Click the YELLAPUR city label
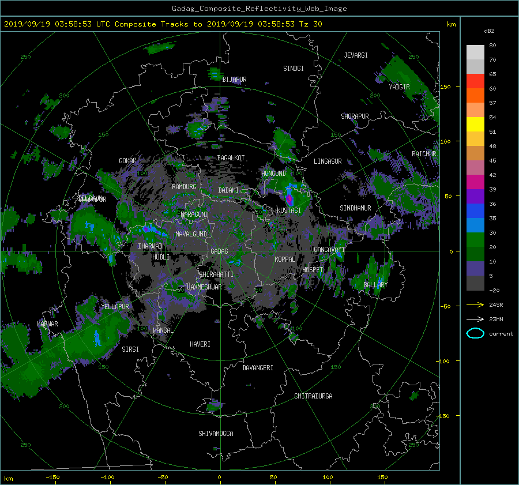519x485 pixels. (115, 307)
